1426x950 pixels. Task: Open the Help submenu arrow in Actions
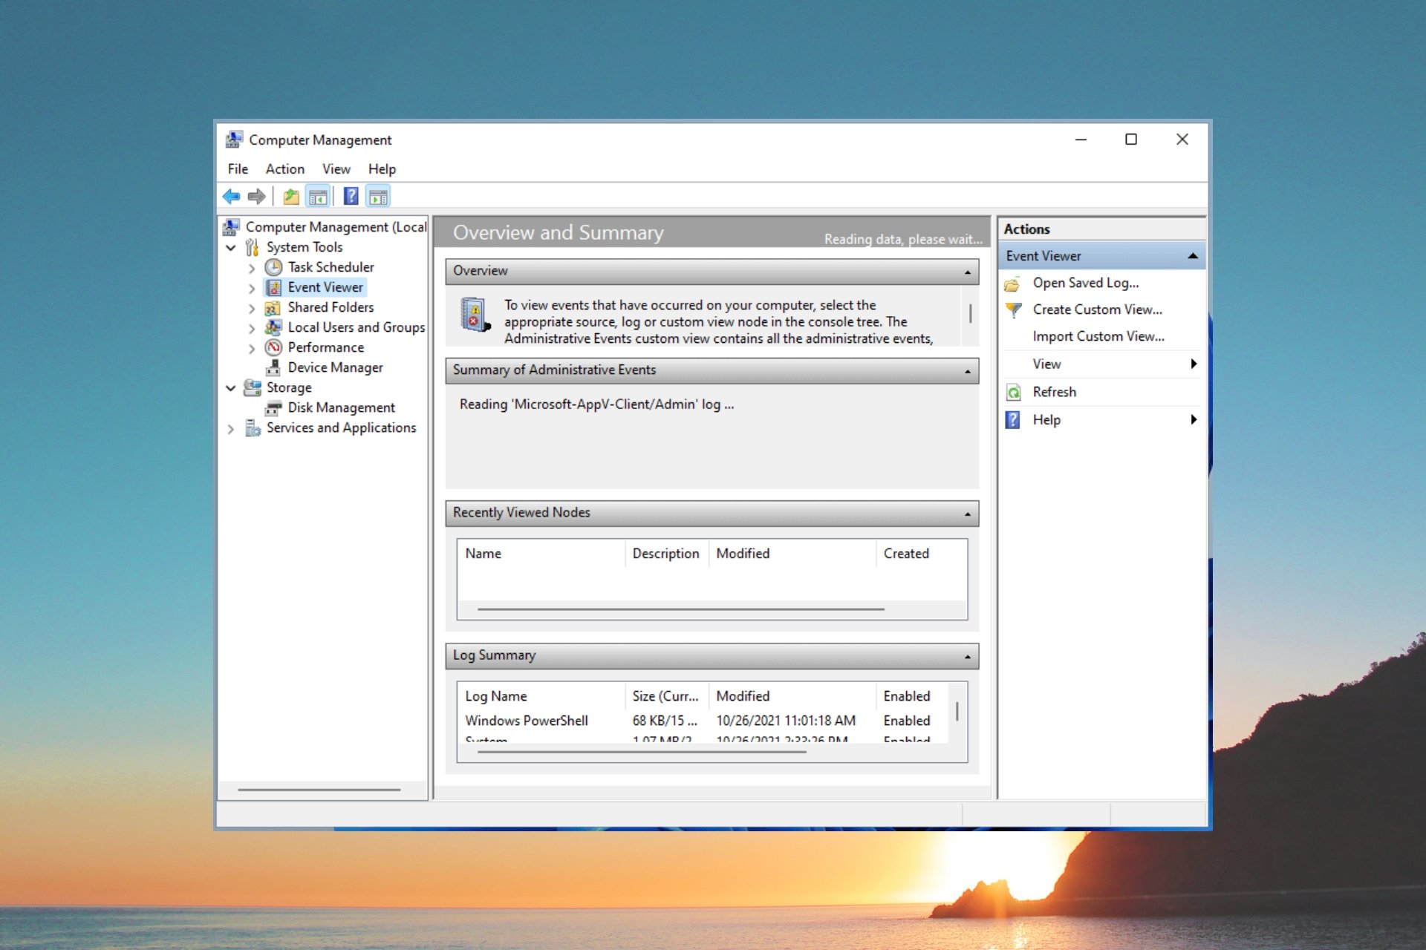point(1194,419)
